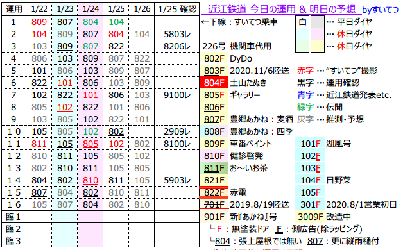
Task: Click the light green 休日ダイヤ legend swatch
Action: 302,46
